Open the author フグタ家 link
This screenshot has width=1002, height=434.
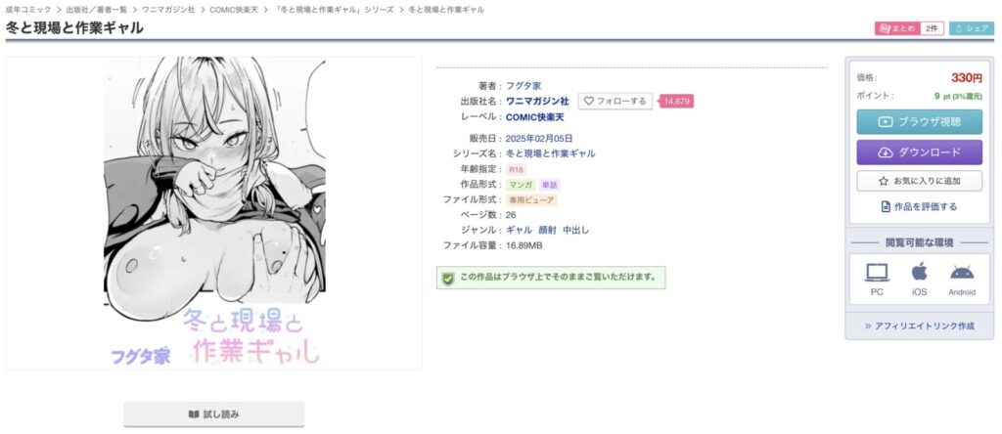coord(524,85)
